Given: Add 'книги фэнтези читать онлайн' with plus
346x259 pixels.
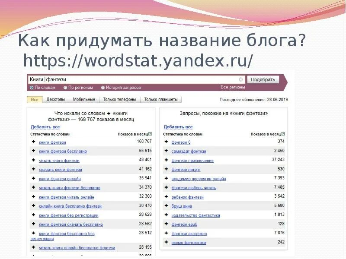Looking at the screenshot, I should [34, 197].
